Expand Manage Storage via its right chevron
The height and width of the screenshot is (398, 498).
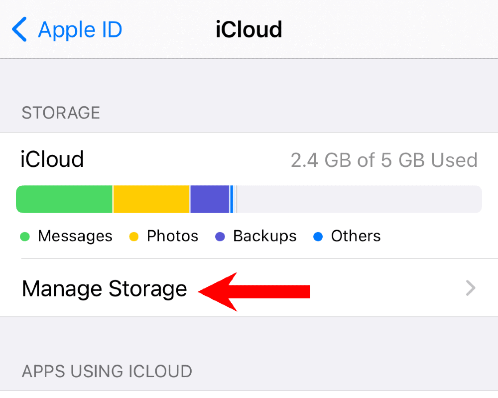pyautogui.click(x=470, y=288)
